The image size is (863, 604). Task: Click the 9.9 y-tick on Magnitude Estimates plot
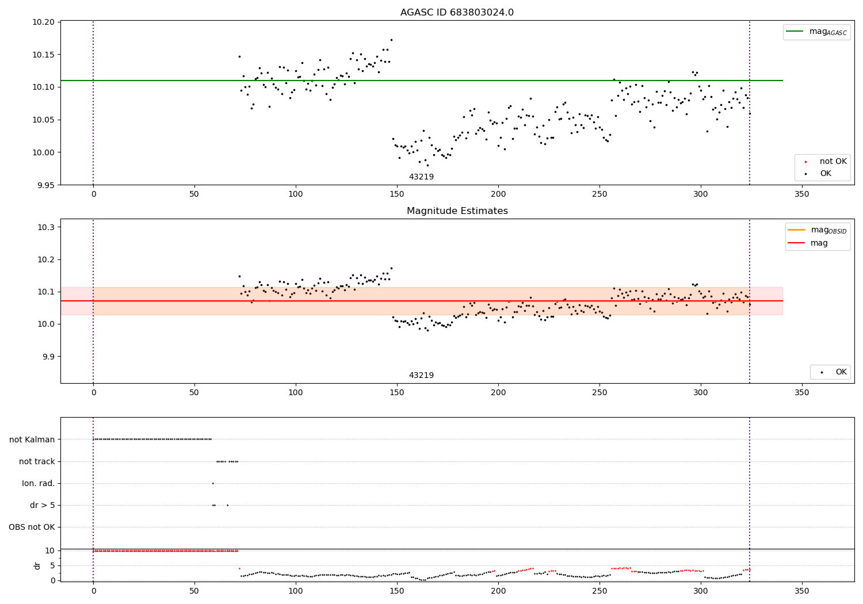pos(48,357)
